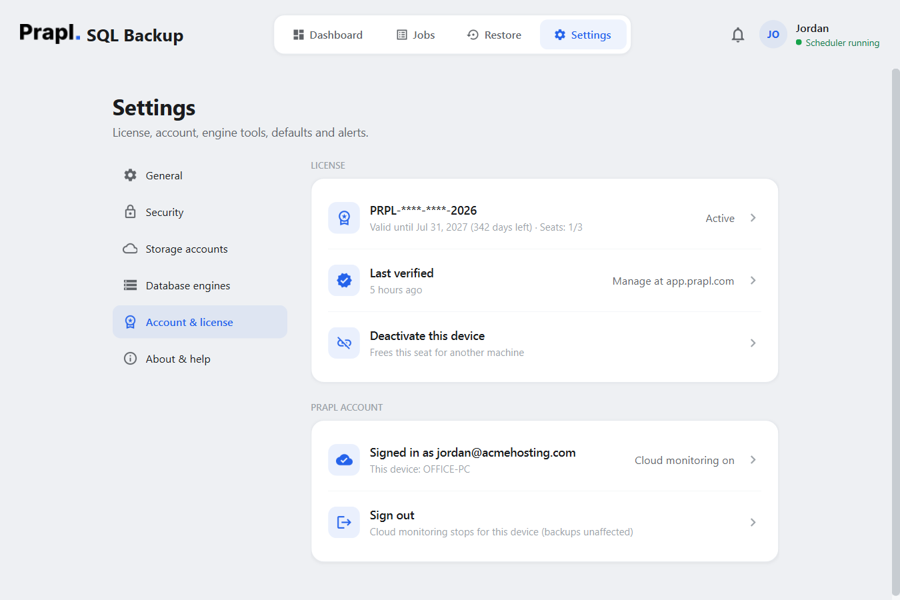Click the Active license status label
This screenshot has height=600, width=900.
pos(720,219)
